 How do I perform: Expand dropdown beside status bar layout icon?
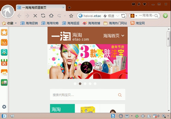132,116
